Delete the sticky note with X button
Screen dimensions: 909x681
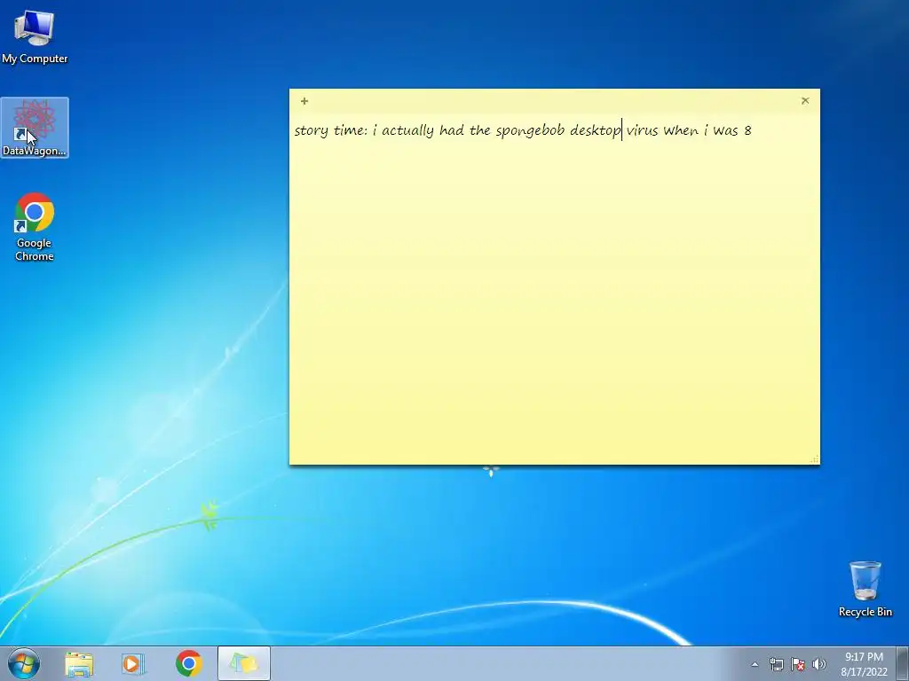click(x=805, y=101)
